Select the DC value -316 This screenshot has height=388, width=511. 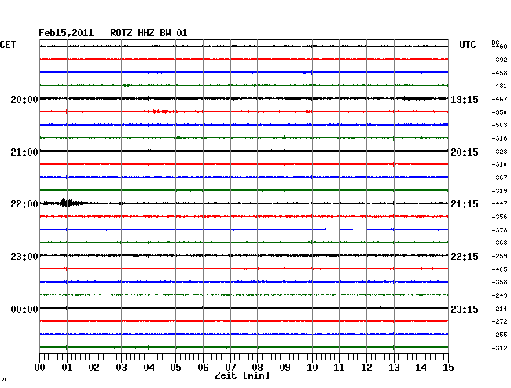(499, 138)
